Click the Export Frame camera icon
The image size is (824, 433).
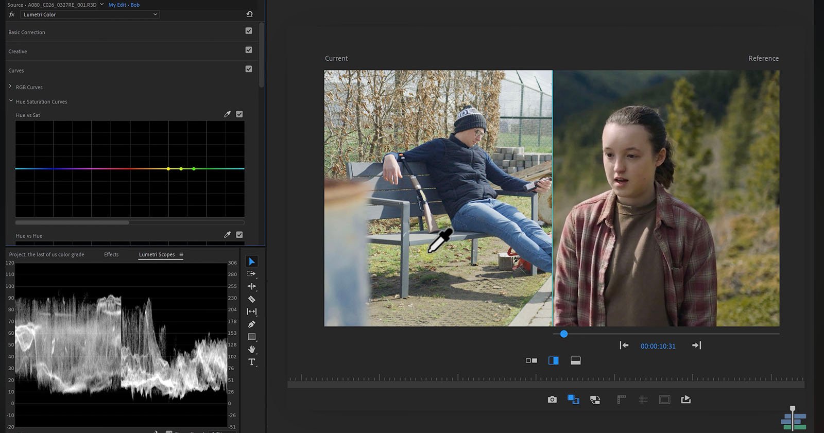[552, 400]
